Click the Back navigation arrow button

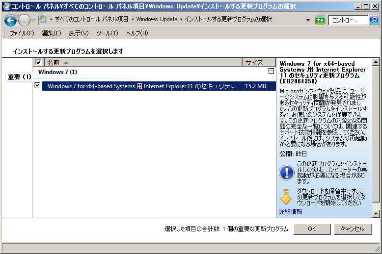point(11,20)
